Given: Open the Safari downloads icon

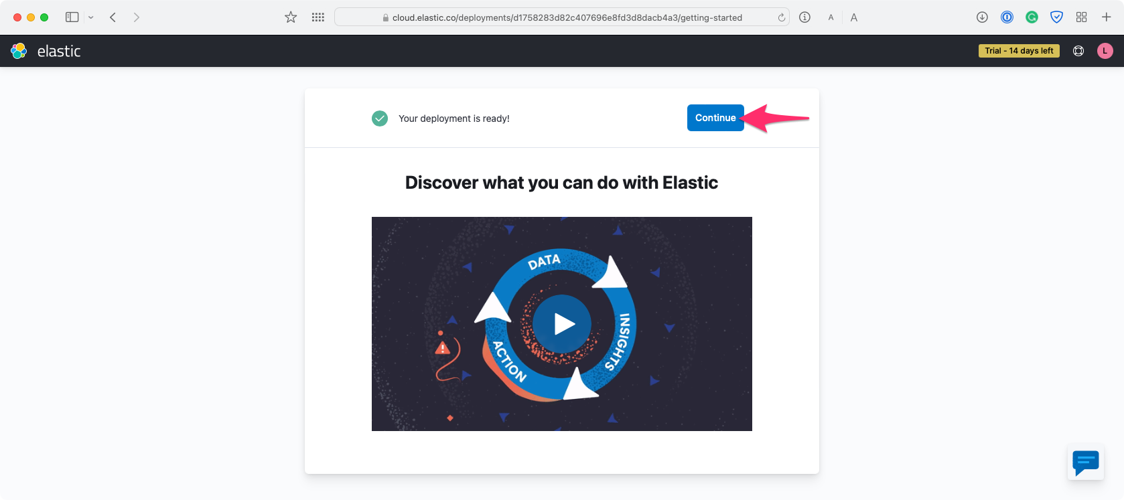Looking at the screenshot, I should (x=982, y=17).
